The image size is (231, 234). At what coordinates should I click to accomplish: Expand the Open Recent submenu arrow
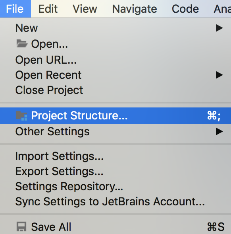click(219, 75)
